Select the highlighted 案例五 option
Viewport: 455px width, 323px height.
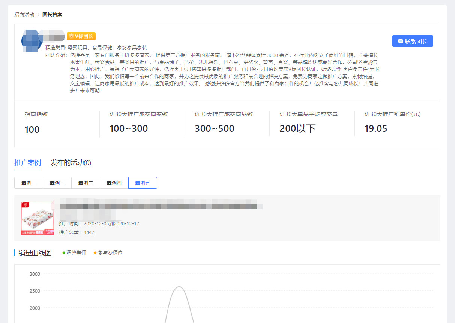click(x=143, y=183)
